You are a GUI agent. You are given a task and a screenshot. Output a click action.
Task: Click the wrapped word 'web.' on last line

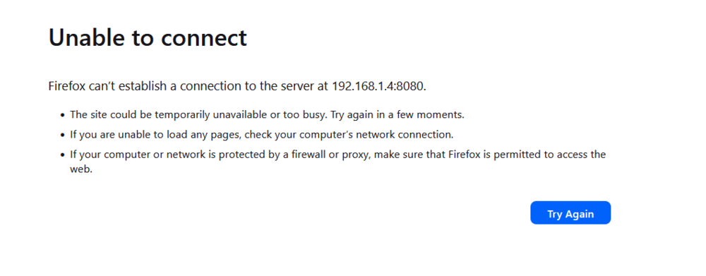(81, 169)
